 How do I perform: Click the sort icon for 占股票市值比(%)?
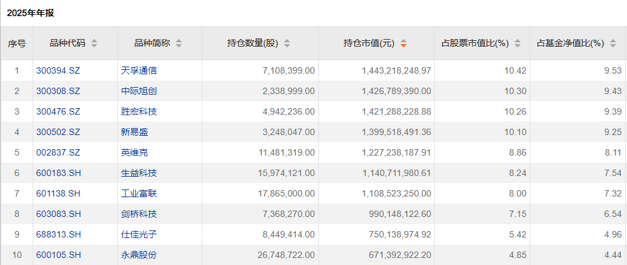click(x=517, y=44)
